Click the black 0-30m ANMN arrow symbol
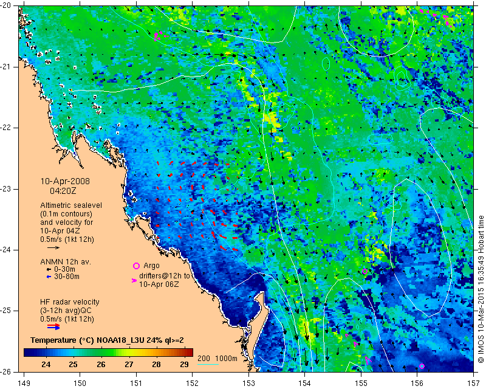The height and width of the screenshot is (389, 486). click(x=49, y=269)
